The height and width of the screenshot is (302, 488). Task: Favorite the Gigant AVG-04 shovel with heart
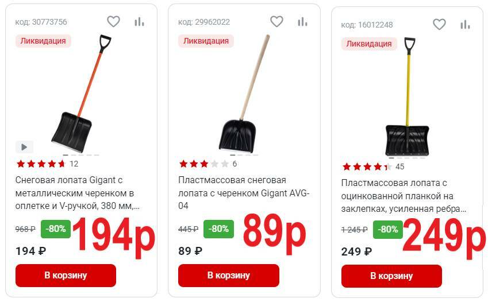click(x=276, y=21)
